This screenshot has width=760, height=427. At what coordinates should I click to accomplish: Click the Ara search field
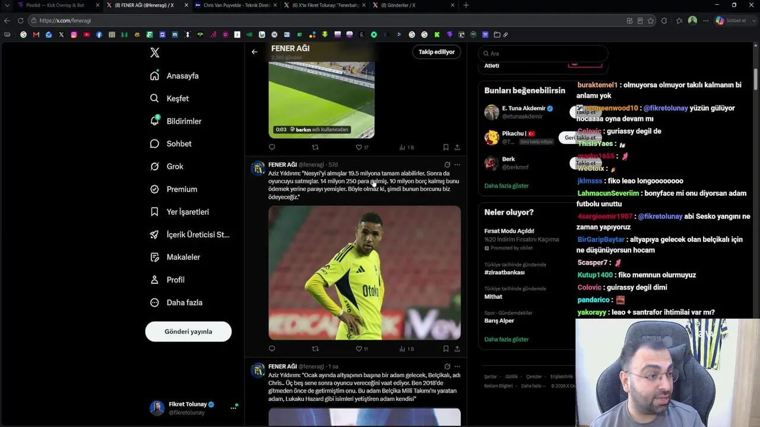click(543, 53)
